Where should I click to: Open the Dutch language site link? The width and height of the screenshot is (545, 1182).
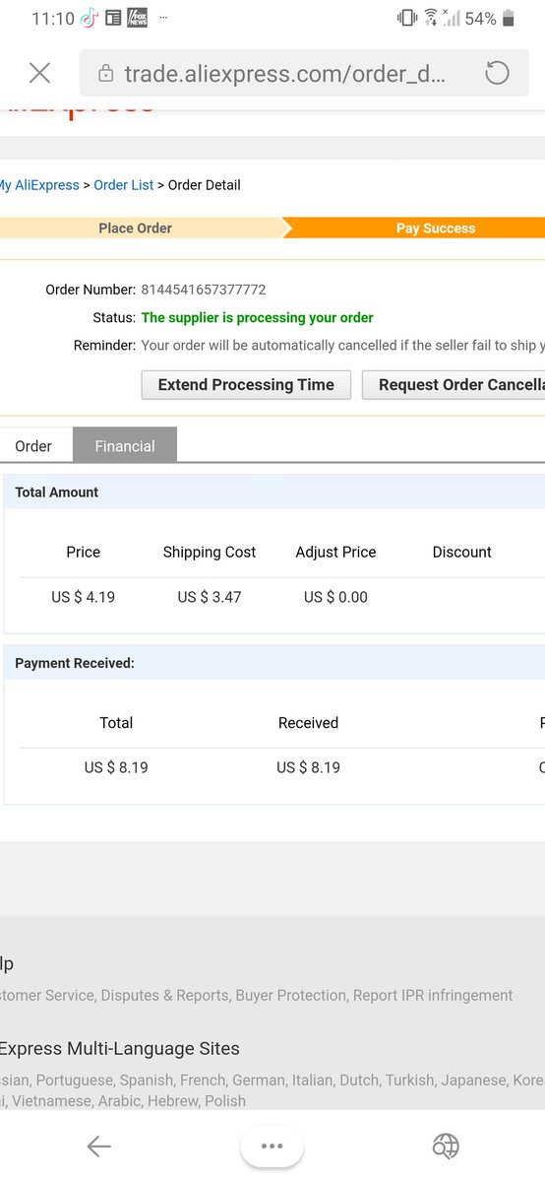(x=358, y=1081)
